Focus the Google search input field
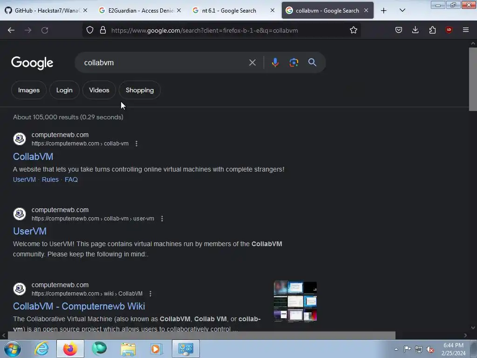Screen dimensions: 477x358 (164, 62)
